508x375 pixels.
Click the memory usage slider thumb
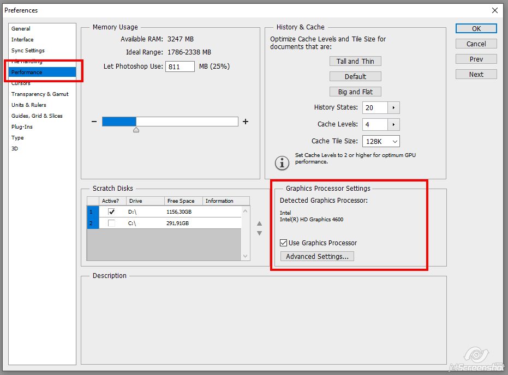tap(136, 130)
